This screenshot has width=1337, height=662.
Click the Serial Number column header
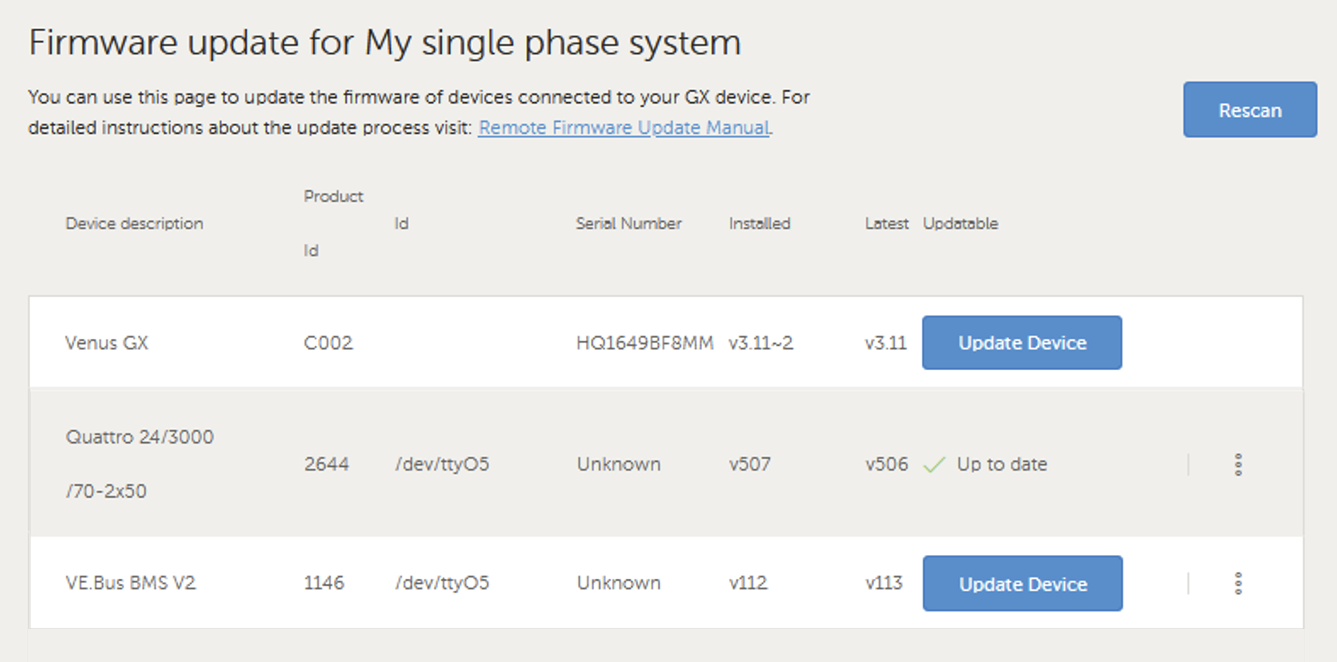click(x=628, y=223)
